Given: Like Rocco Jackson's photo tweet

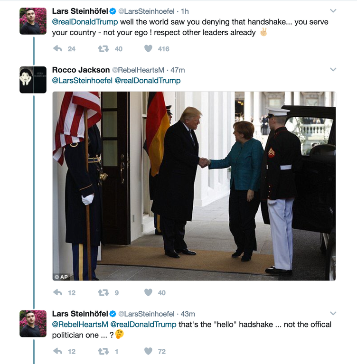Looking at the screenshot, I should (x=148, y=292).
